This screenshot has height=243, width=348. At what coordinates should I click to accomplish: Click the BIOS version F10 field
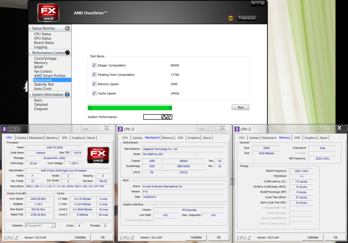(x=184, y=192)
